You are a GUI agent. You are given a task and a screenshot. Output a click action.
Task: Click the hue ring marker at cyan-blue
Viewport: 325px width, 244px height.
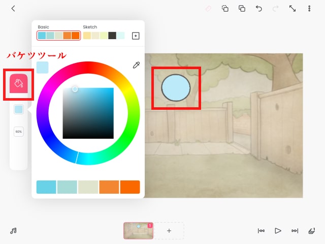pos(77,158)
